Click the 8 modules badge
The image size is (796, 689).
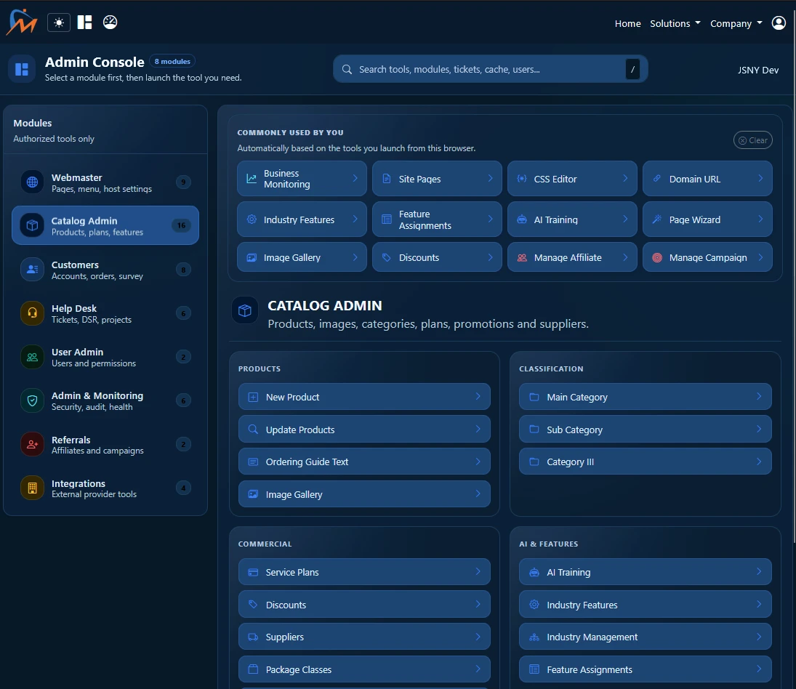click(x=172, y=61)
